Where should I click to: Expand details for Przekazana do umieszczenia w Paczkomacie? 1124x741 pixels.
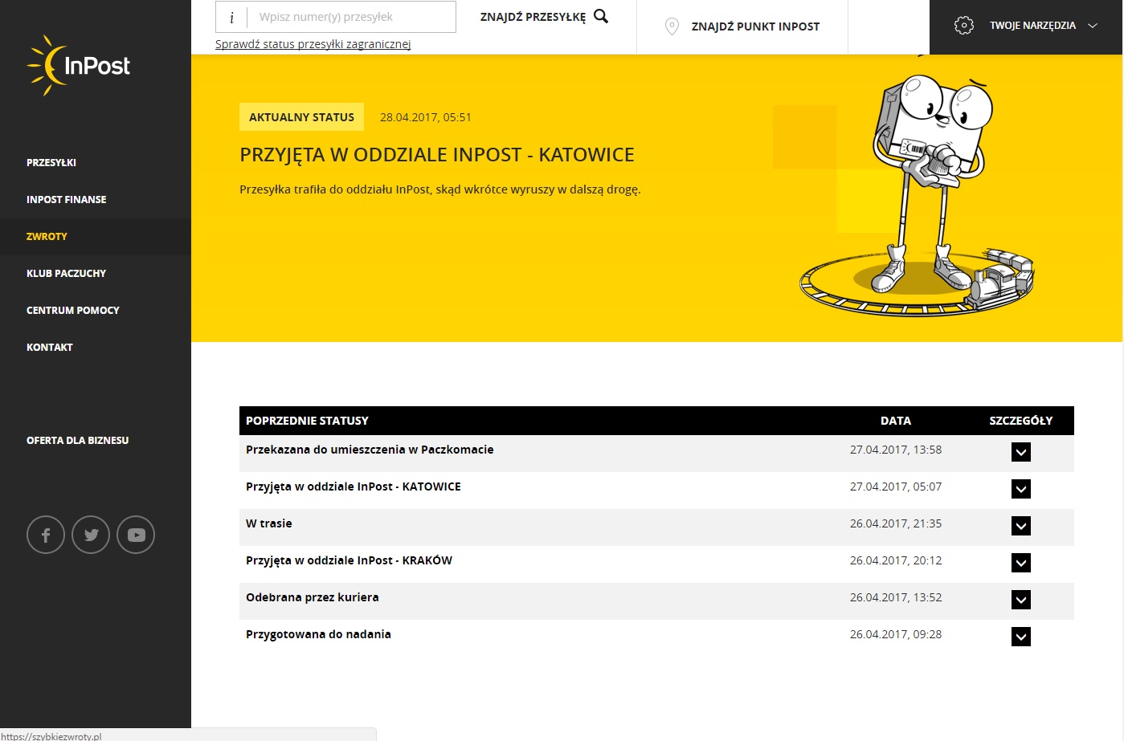coord(1021,452)
